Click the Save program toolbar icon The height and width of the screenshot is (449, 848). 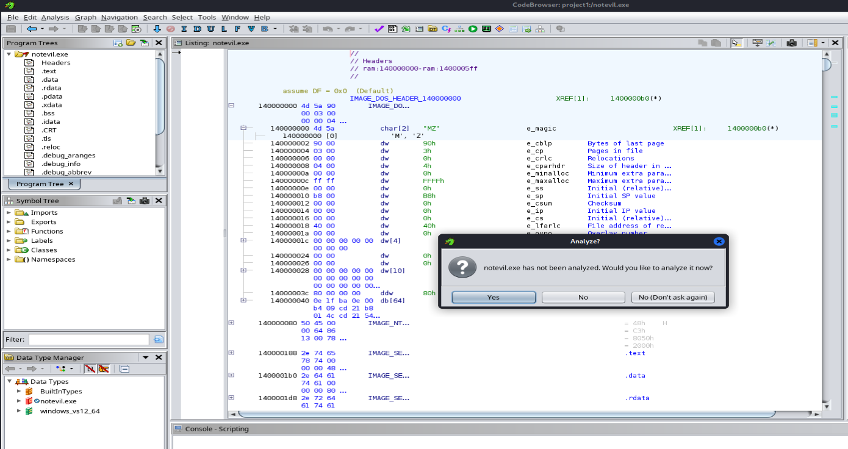(11, 29)
